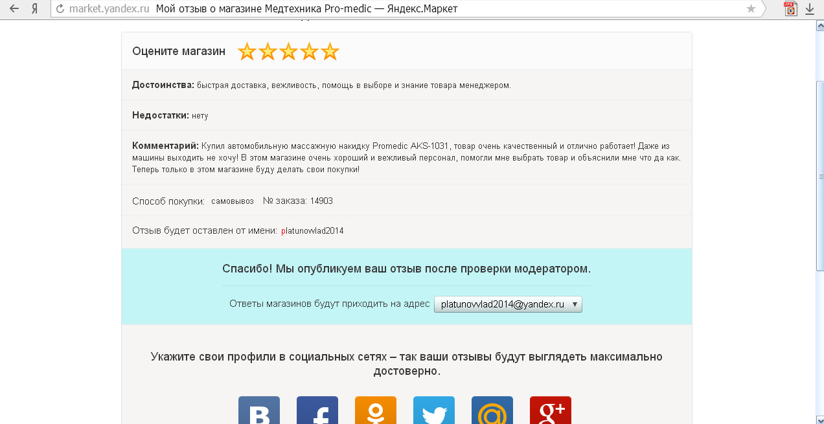Click the market.yandex.ru address bar

(x=407, y=9)
